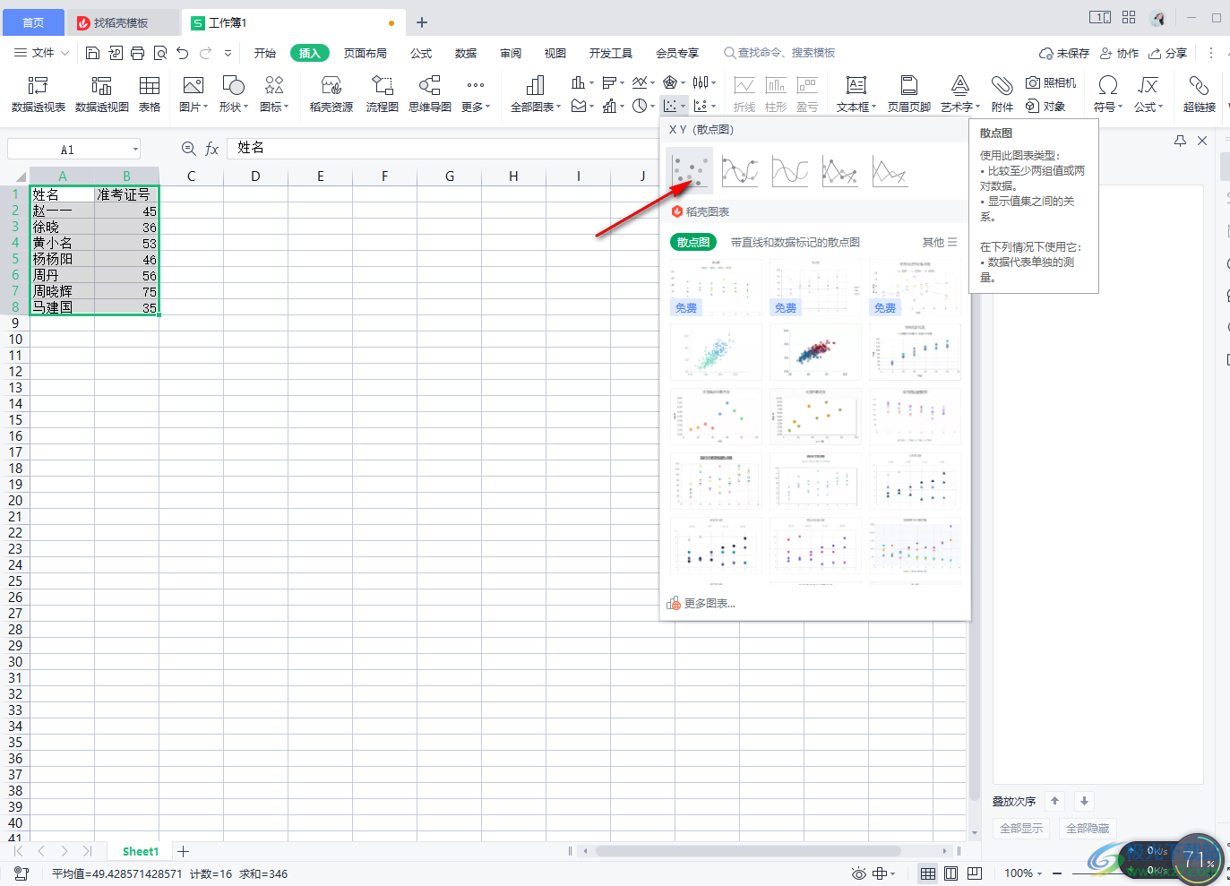1230x886 pixels.
Task: Open the 符号 symbol dropdown
Action: pos(1108,94)
